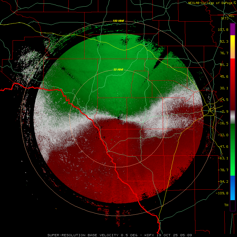Click the NEXLAB-College of DuPage credit text

point(212,3)
